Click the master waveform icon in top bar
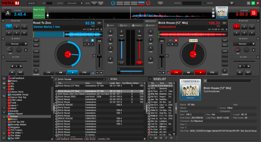The image size is (261, 142). coord(160,3)
